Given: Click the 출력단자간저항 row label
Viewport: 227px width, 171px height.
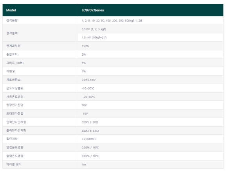Looking at the screenshot, I should (16, 130).
